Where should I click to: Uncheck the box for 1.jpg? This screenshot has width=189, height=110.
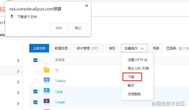[x=35, y=92]
